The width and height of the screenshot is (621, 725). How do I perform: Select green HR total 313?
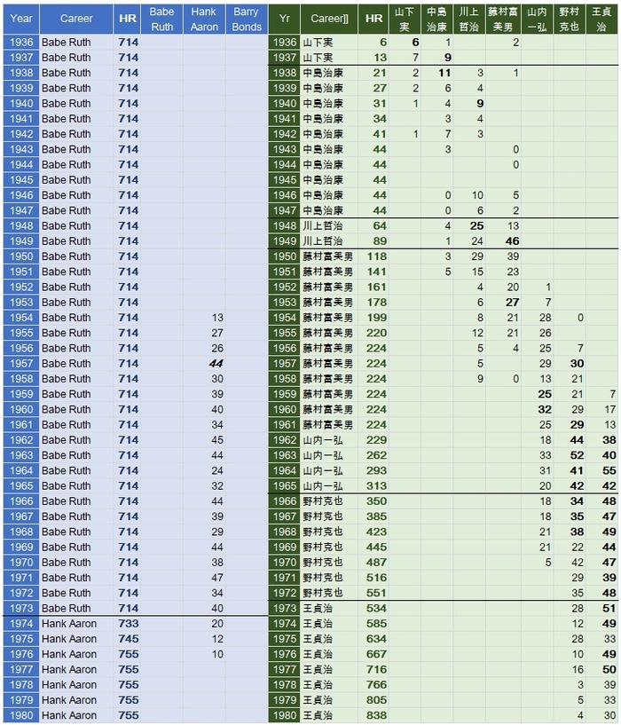click(376, 486)
